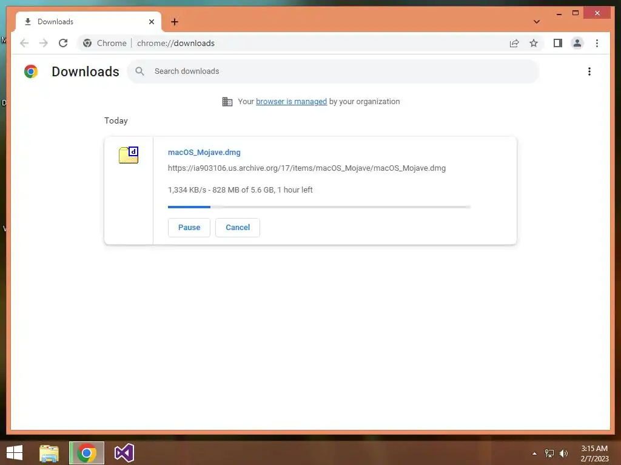Screen dimensions: 621x465
Task: Pause the macOS_Mojave.dmg download
Action: [x=189, y=228]
